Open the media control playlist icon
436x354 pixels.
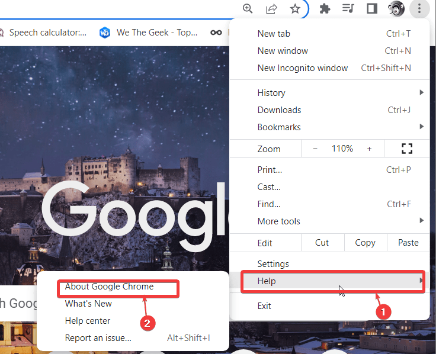tap(348, 8)
